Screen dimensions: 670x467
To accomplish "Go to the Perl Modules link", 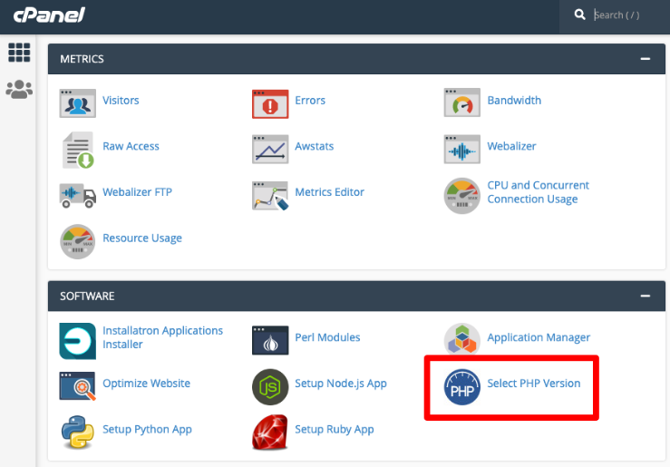I will [x=327, y=337].
